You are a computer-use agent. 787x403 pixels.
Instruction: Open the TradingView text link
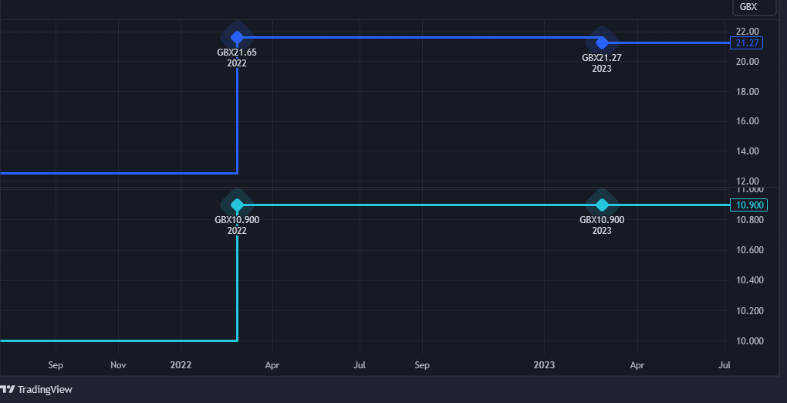[x=45, y=390]
